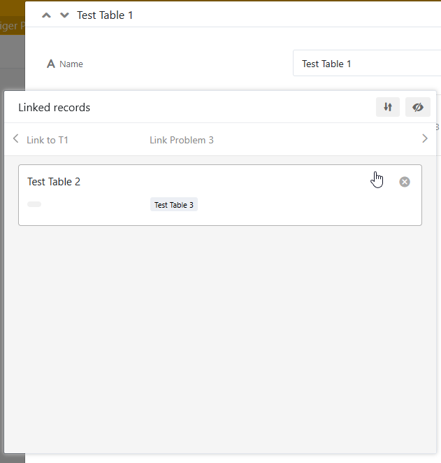Open the 'Test Table 3' tag
Image resolution: width=441 pixels, height=463 pixels.
pyautogui.click(x=174, y=205)
